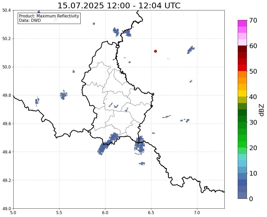Click 'Product: Maximum Reflectivity' label
This screenshot has width=267, height=217.
pyautogui.click(x=49, y=16)
